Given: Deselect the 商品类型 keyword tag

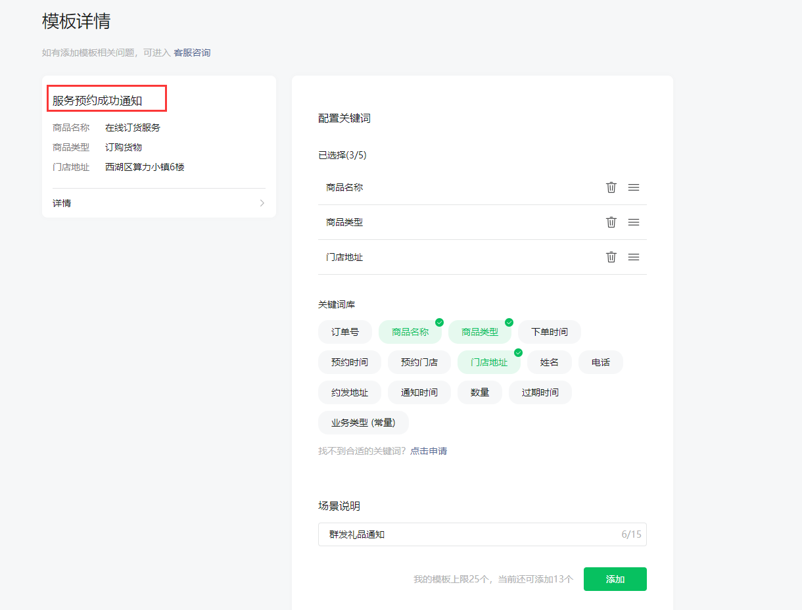Looking at the screenshot, I should [480, 332].
